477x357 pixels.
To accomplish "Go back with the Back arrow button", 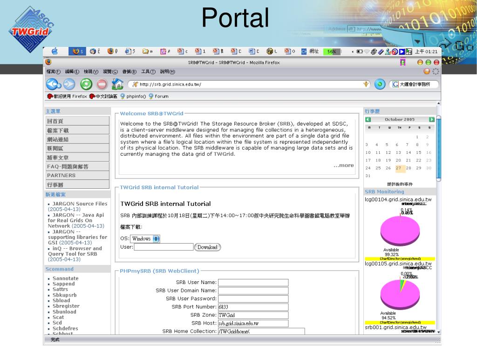I will 54,84.
